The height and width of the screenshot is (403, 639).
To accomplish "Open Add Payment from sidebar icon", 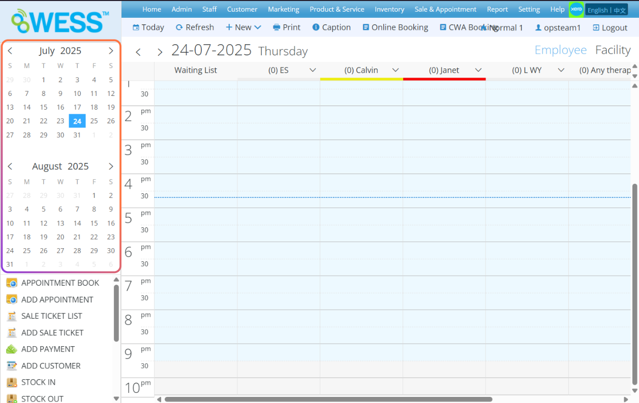I will pos(11,349).
